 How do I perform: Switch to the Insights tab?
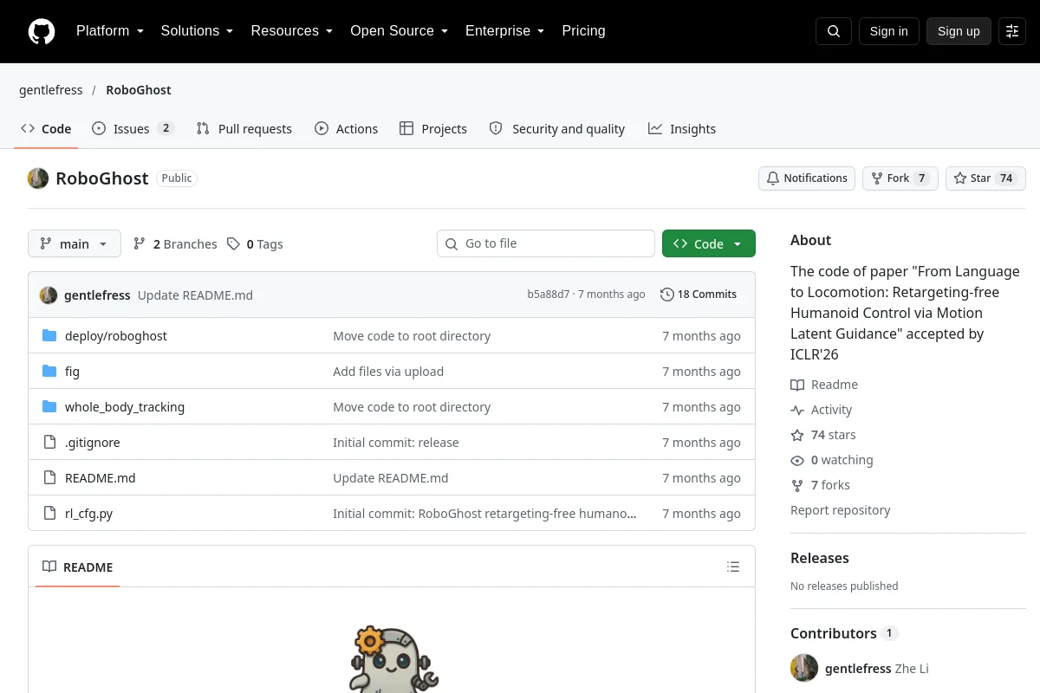[x=682, y=129]
